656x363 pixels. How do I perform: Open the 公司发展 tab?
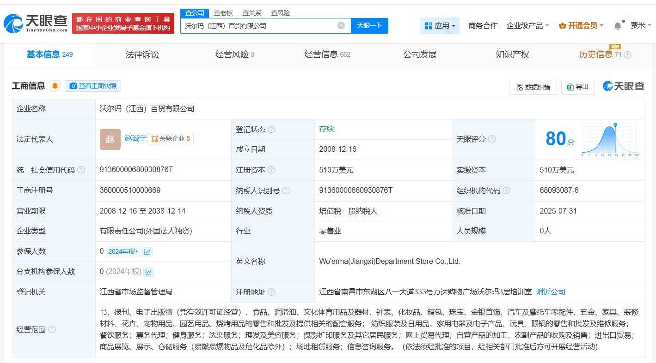coord(420,54)
